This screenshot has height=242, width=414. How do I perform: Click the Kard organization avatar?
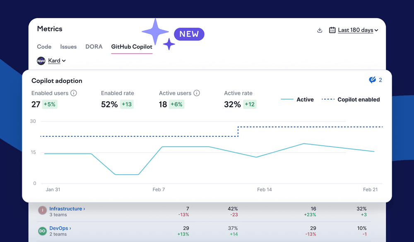(x=41, y=61)
